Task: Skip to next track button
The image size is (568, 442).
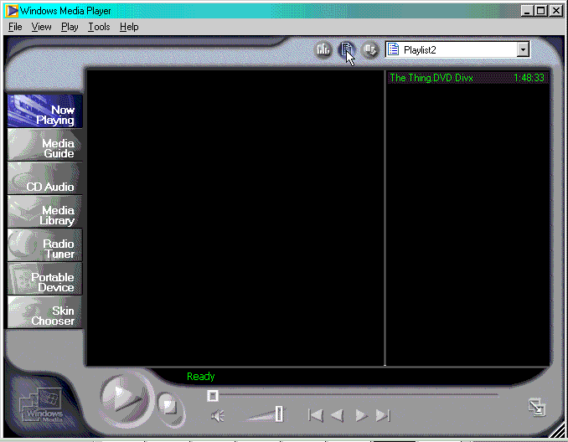Action: 383,415
